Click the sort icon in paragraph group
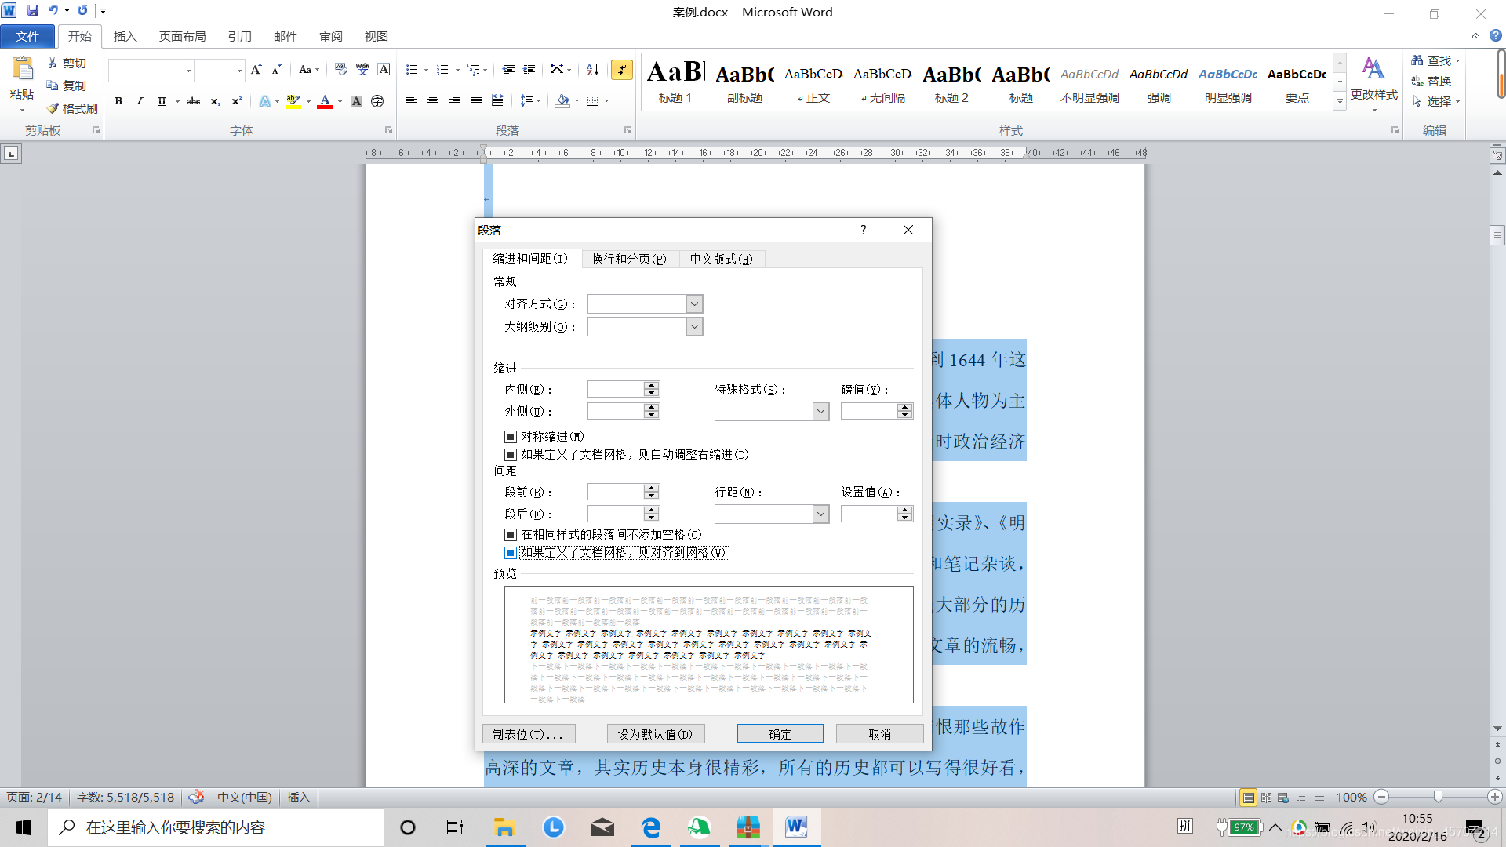The height and width of the screenshot is (847, 1506). click(x=593, y=70)
